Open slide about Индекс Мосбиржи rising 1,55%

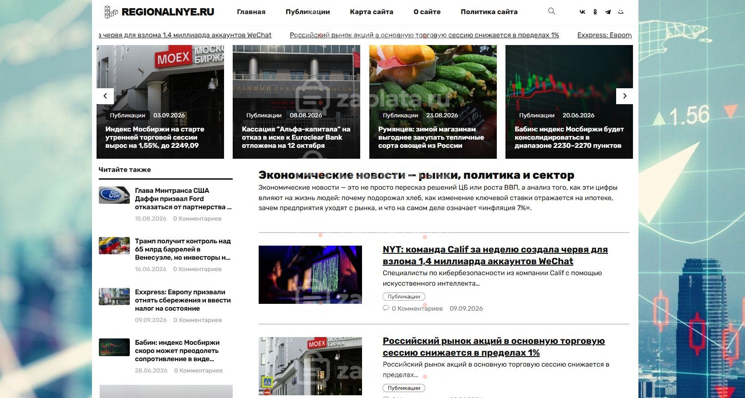[x=155, y=137]
